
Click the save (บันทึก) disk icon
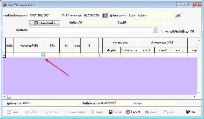point(111,112)
